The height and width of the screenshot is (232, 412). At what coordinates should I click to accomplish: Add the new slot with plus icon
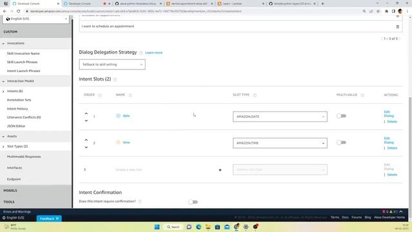220,170
